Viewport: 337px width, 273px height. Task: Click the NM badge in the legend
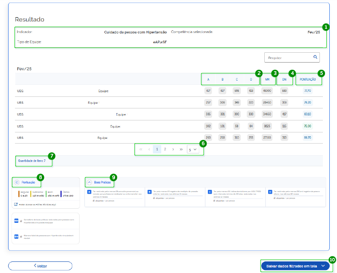[16, 221]
